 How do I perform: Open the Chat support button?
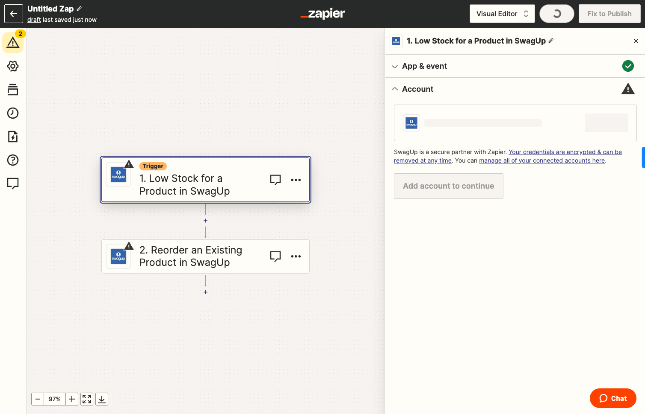tap(613, 398)
